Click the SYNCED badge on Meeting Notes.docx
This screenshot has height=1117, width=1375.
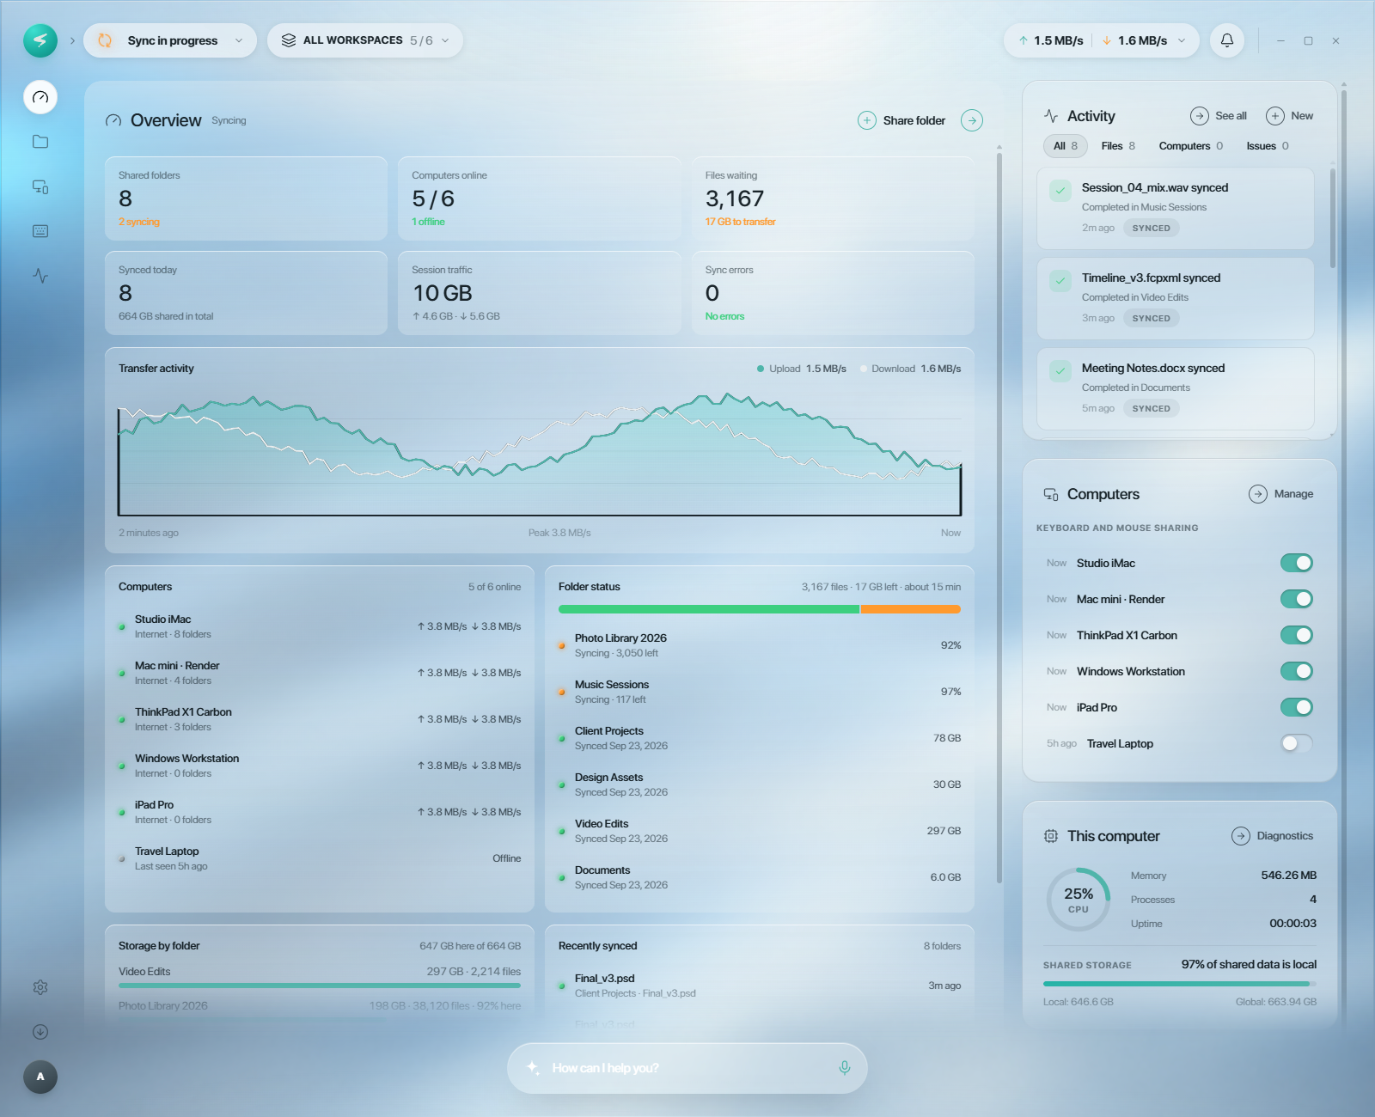click(1151, 409)
